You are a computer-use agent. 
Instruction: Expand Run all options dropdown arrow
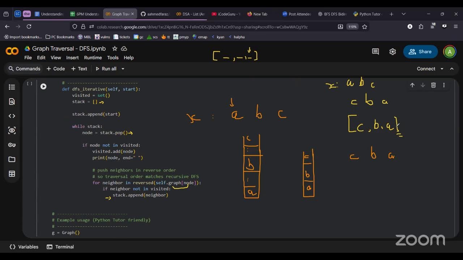[123, 69]
